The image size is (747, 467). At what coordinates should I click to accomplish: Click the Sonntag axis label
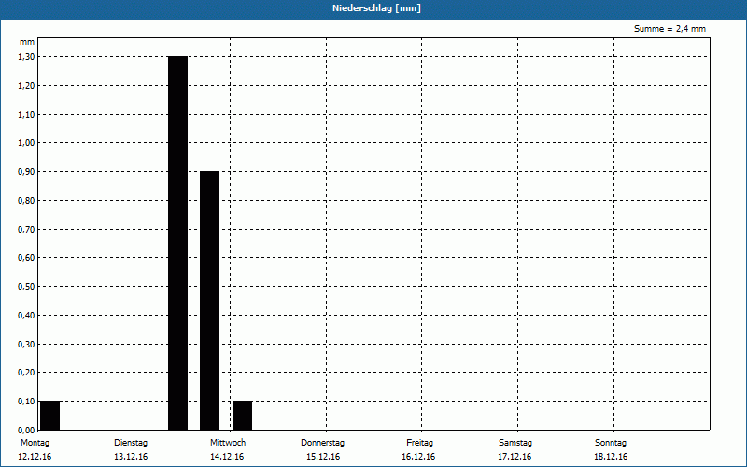(x=611, y=443)
